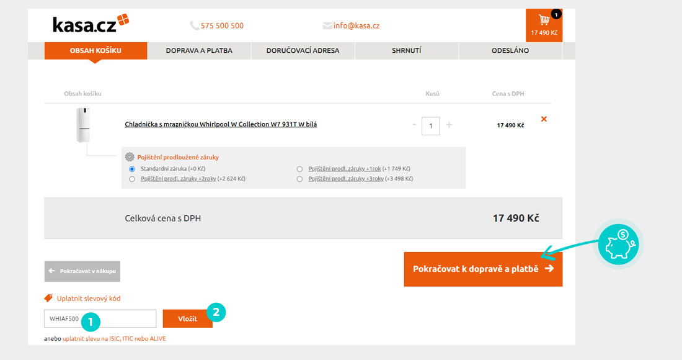Click the cart total 17 490 Kč in header
This screenshot has height=360, width=682.
[x=544, y=33]
